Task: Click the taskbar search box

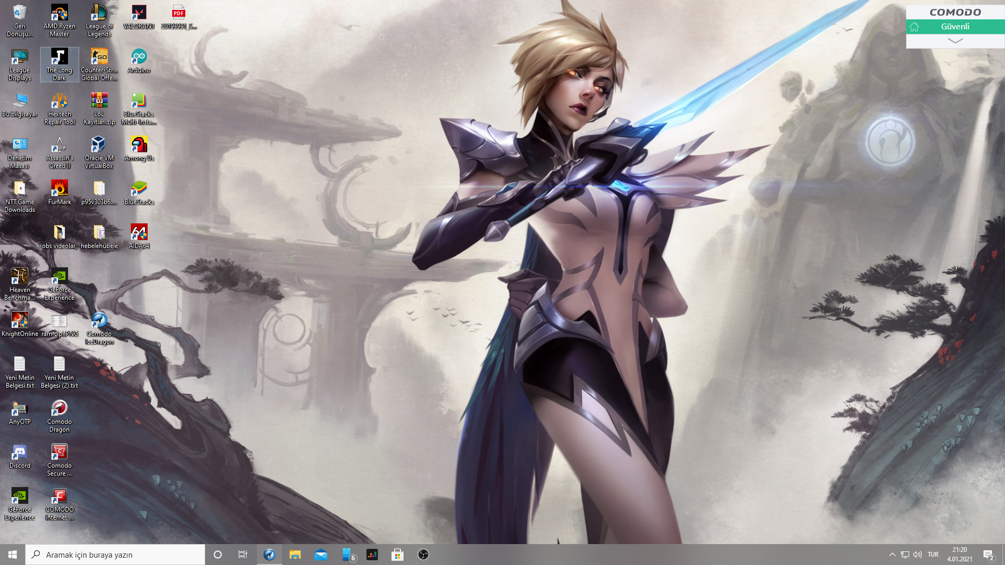Action: click(x=115, y=555)
